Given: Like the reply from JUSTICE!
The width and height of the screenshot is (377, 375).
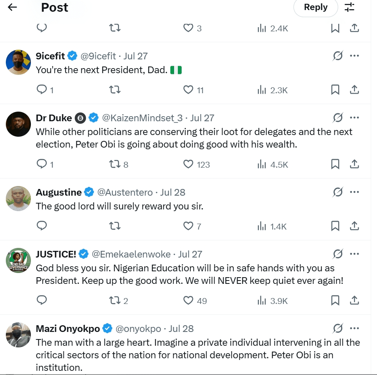Looking at the screenshot, I should pos(189,301).
